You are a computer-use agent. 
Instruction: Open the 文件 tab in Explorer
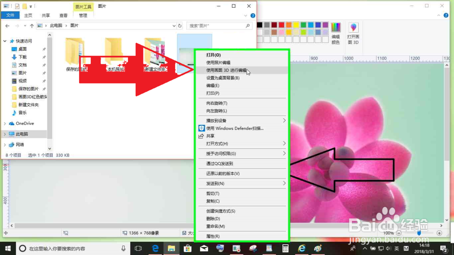coord(10,15)
